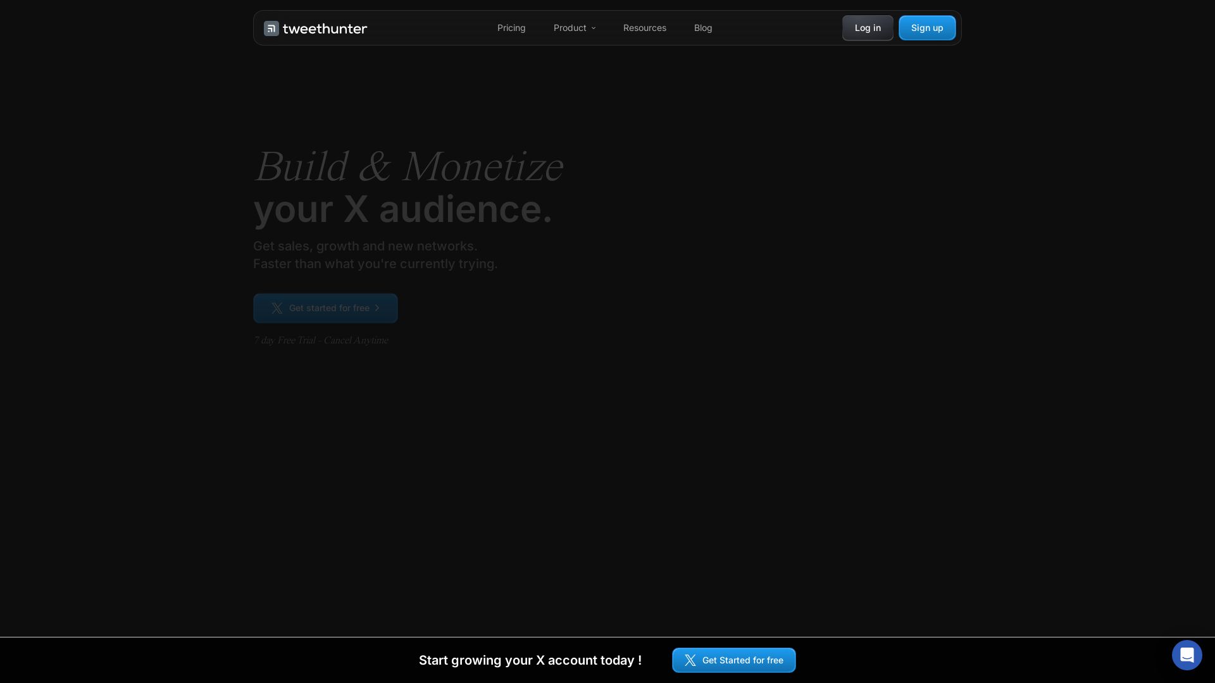This screenshot has height=683, width=1215.
Task: Click the tweethunter wordmark in header
Action: click(x=325, y=28)
